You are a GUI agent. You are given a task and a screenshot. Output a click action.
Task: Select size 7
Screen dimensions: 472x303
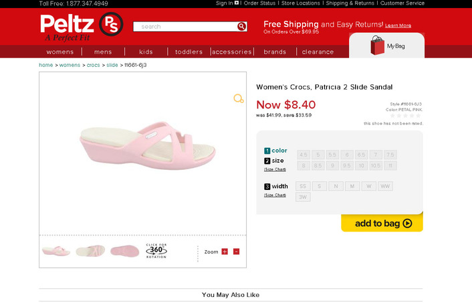(376, 155)
